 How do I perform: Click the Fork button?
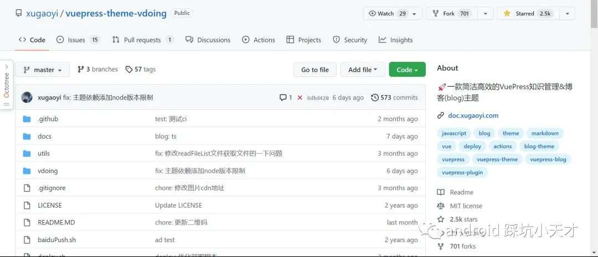[x=452, y=13]
